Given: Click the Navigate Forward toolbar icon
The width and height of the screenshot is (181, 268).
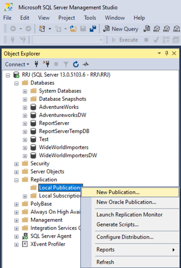Looking at the screenshot, I should [28, 29].
